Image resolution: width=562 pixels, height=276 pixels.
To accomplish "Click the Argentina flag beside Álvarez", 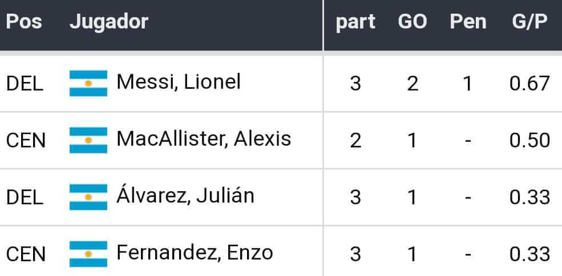I will point(88,197).
